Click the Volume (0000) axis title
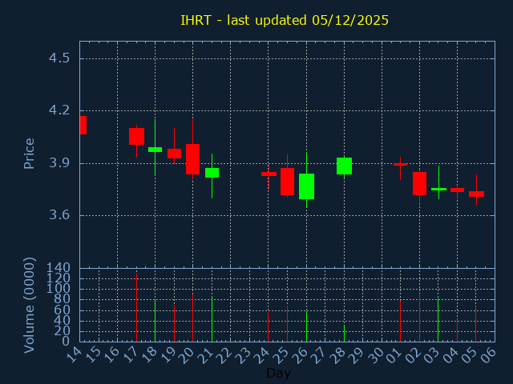Image resolution: width=513 pixels, height=384 pixels. (x=30, y=305)
